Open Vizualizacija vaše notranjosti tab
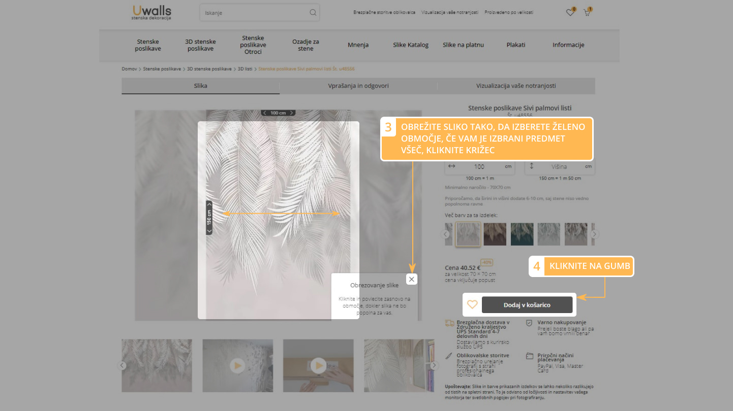The height and width of the screenshot is (411, 733). tap(515, 86)
